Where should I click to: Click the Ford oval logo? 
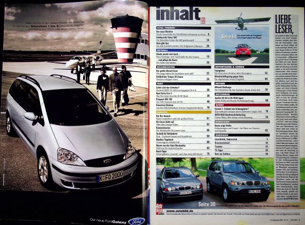[137, 220]
